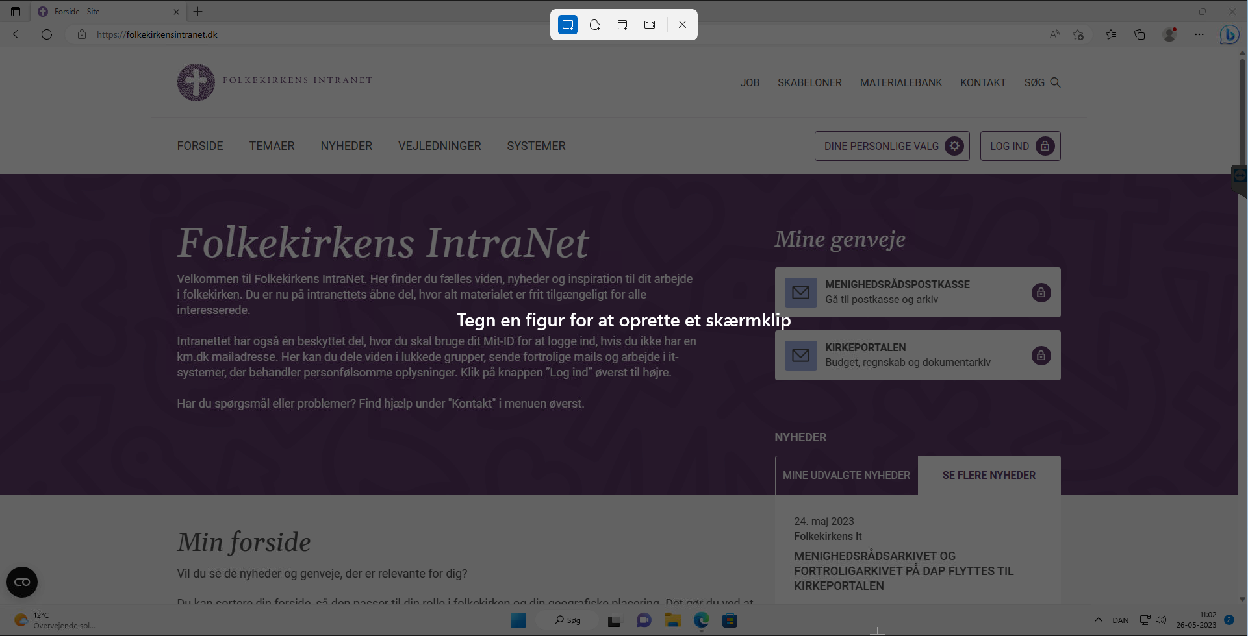Open the weather widget on taskbar
Screen dimensions: 1248x636
tap(55, 620)
